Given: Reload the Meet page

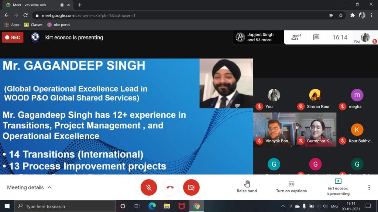Looking at the screenshot, I should click(x=25, y=15).
